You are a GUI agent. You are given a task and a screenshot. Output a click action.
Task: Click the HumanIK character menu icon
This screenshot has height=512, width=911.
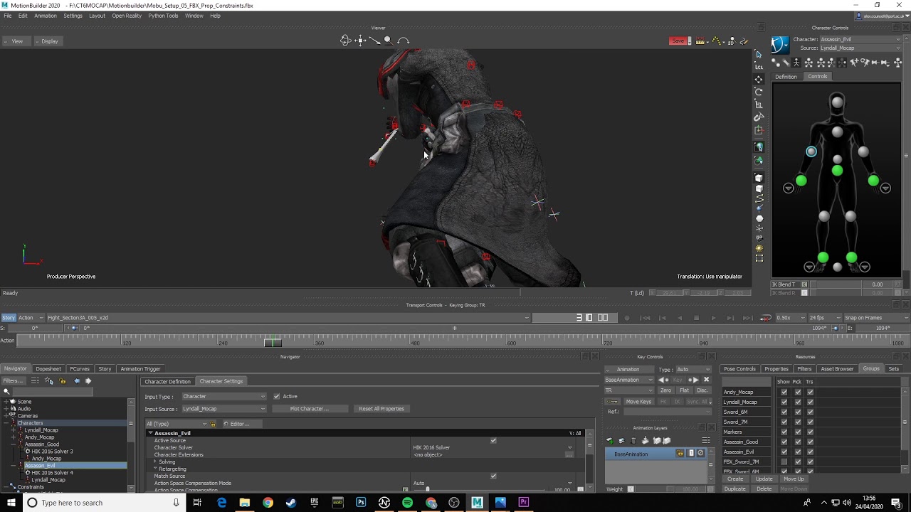(780, 44)
